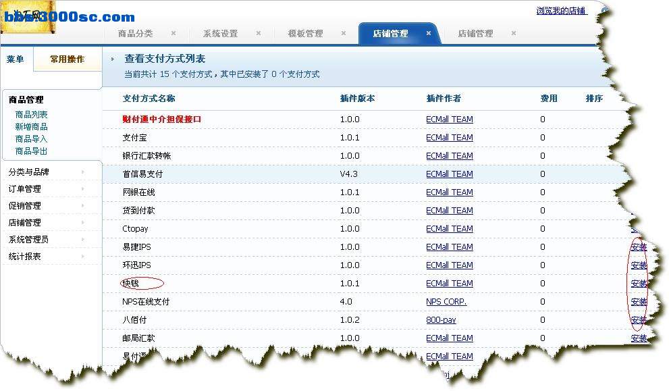
Task: Switch to the 商品分类 tab
Action: point(135,33)
